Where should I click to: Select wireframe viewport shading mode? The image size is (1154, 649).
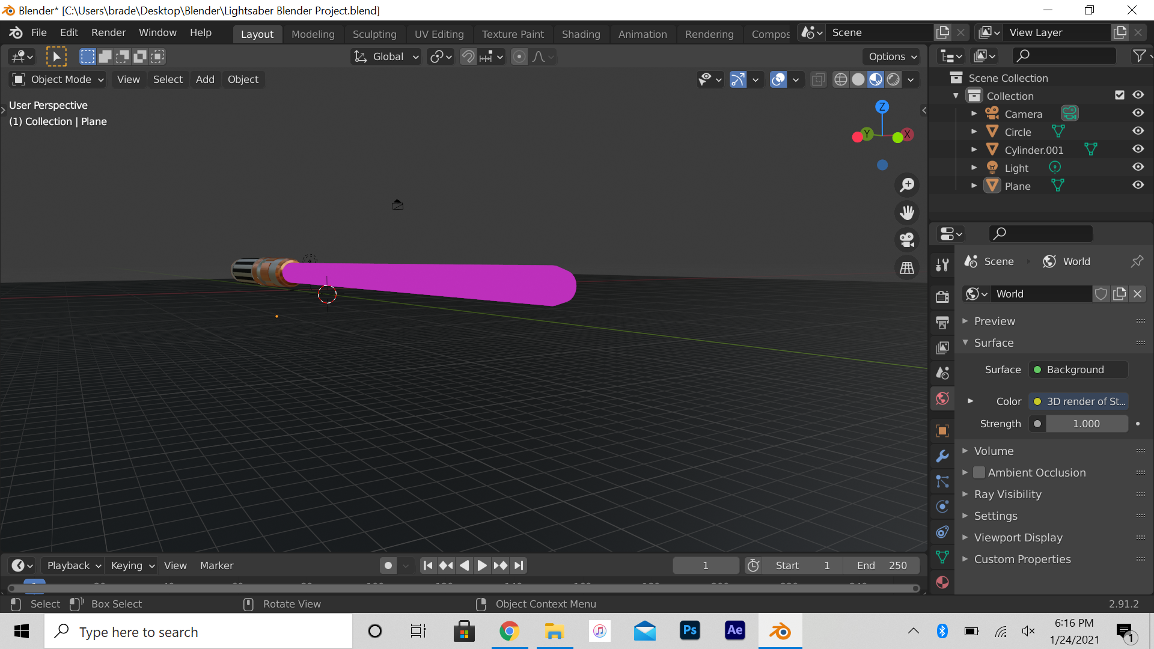pyautogui.click(x=841, y=79)
